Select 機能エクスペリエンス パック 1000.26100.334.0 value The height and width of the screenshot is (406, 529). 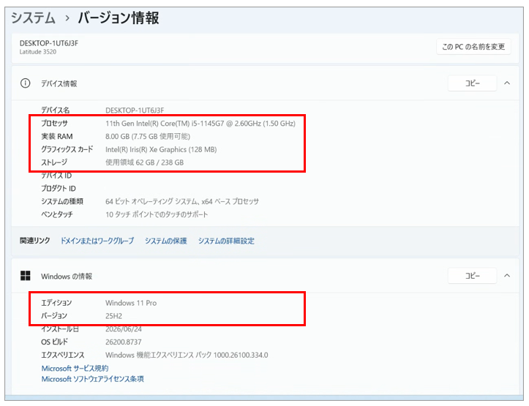coord(187,355)
